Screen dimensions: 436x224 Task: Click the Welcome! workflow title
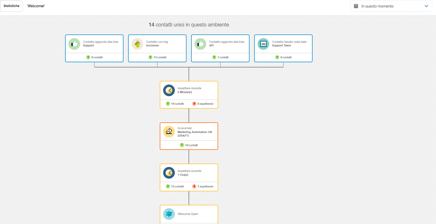tap(36, 6)
